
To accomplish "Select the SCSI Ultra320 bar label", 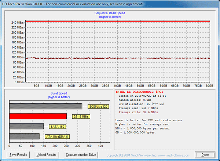I will pos(99,107).
